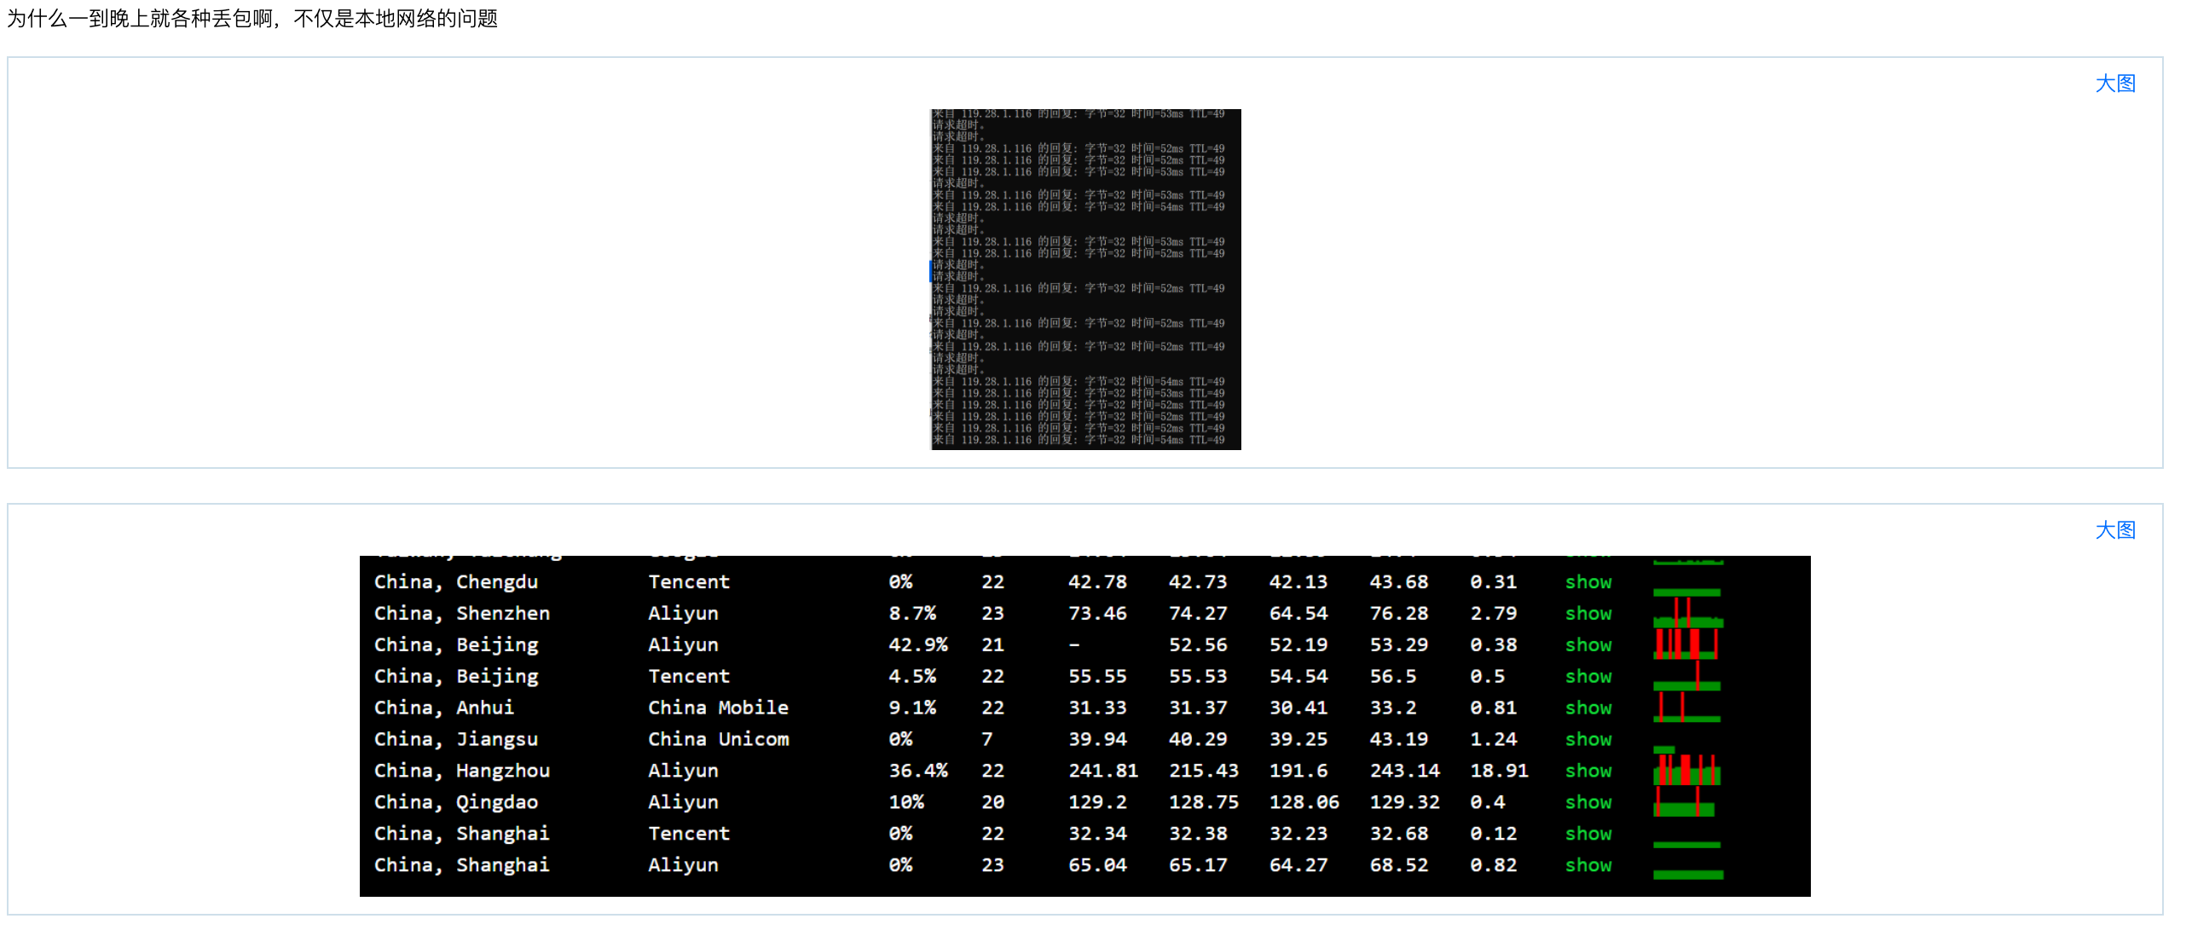Viewport: 2186px width, 936px height.
Task: Click the 'China, Hangzhou' location cell
Action: (x=462, y=771)
